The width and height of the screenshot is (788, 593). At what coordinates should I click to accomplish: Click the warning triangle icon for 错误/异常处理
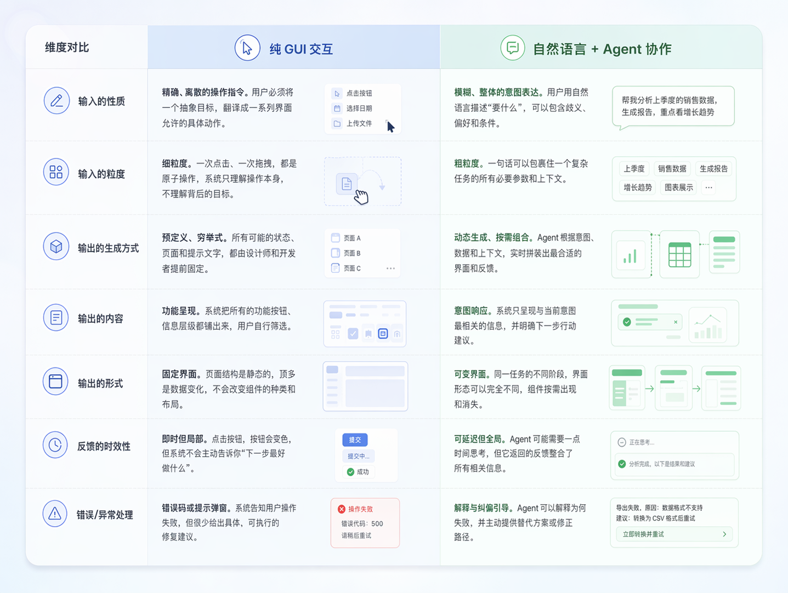(x=55, y=514)
